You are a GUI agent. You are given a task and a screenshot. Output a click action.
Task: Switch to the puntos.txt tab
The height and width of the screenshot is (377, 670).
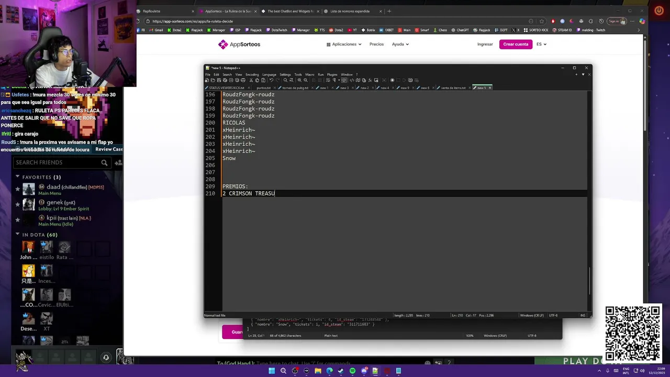coord(263,88)
